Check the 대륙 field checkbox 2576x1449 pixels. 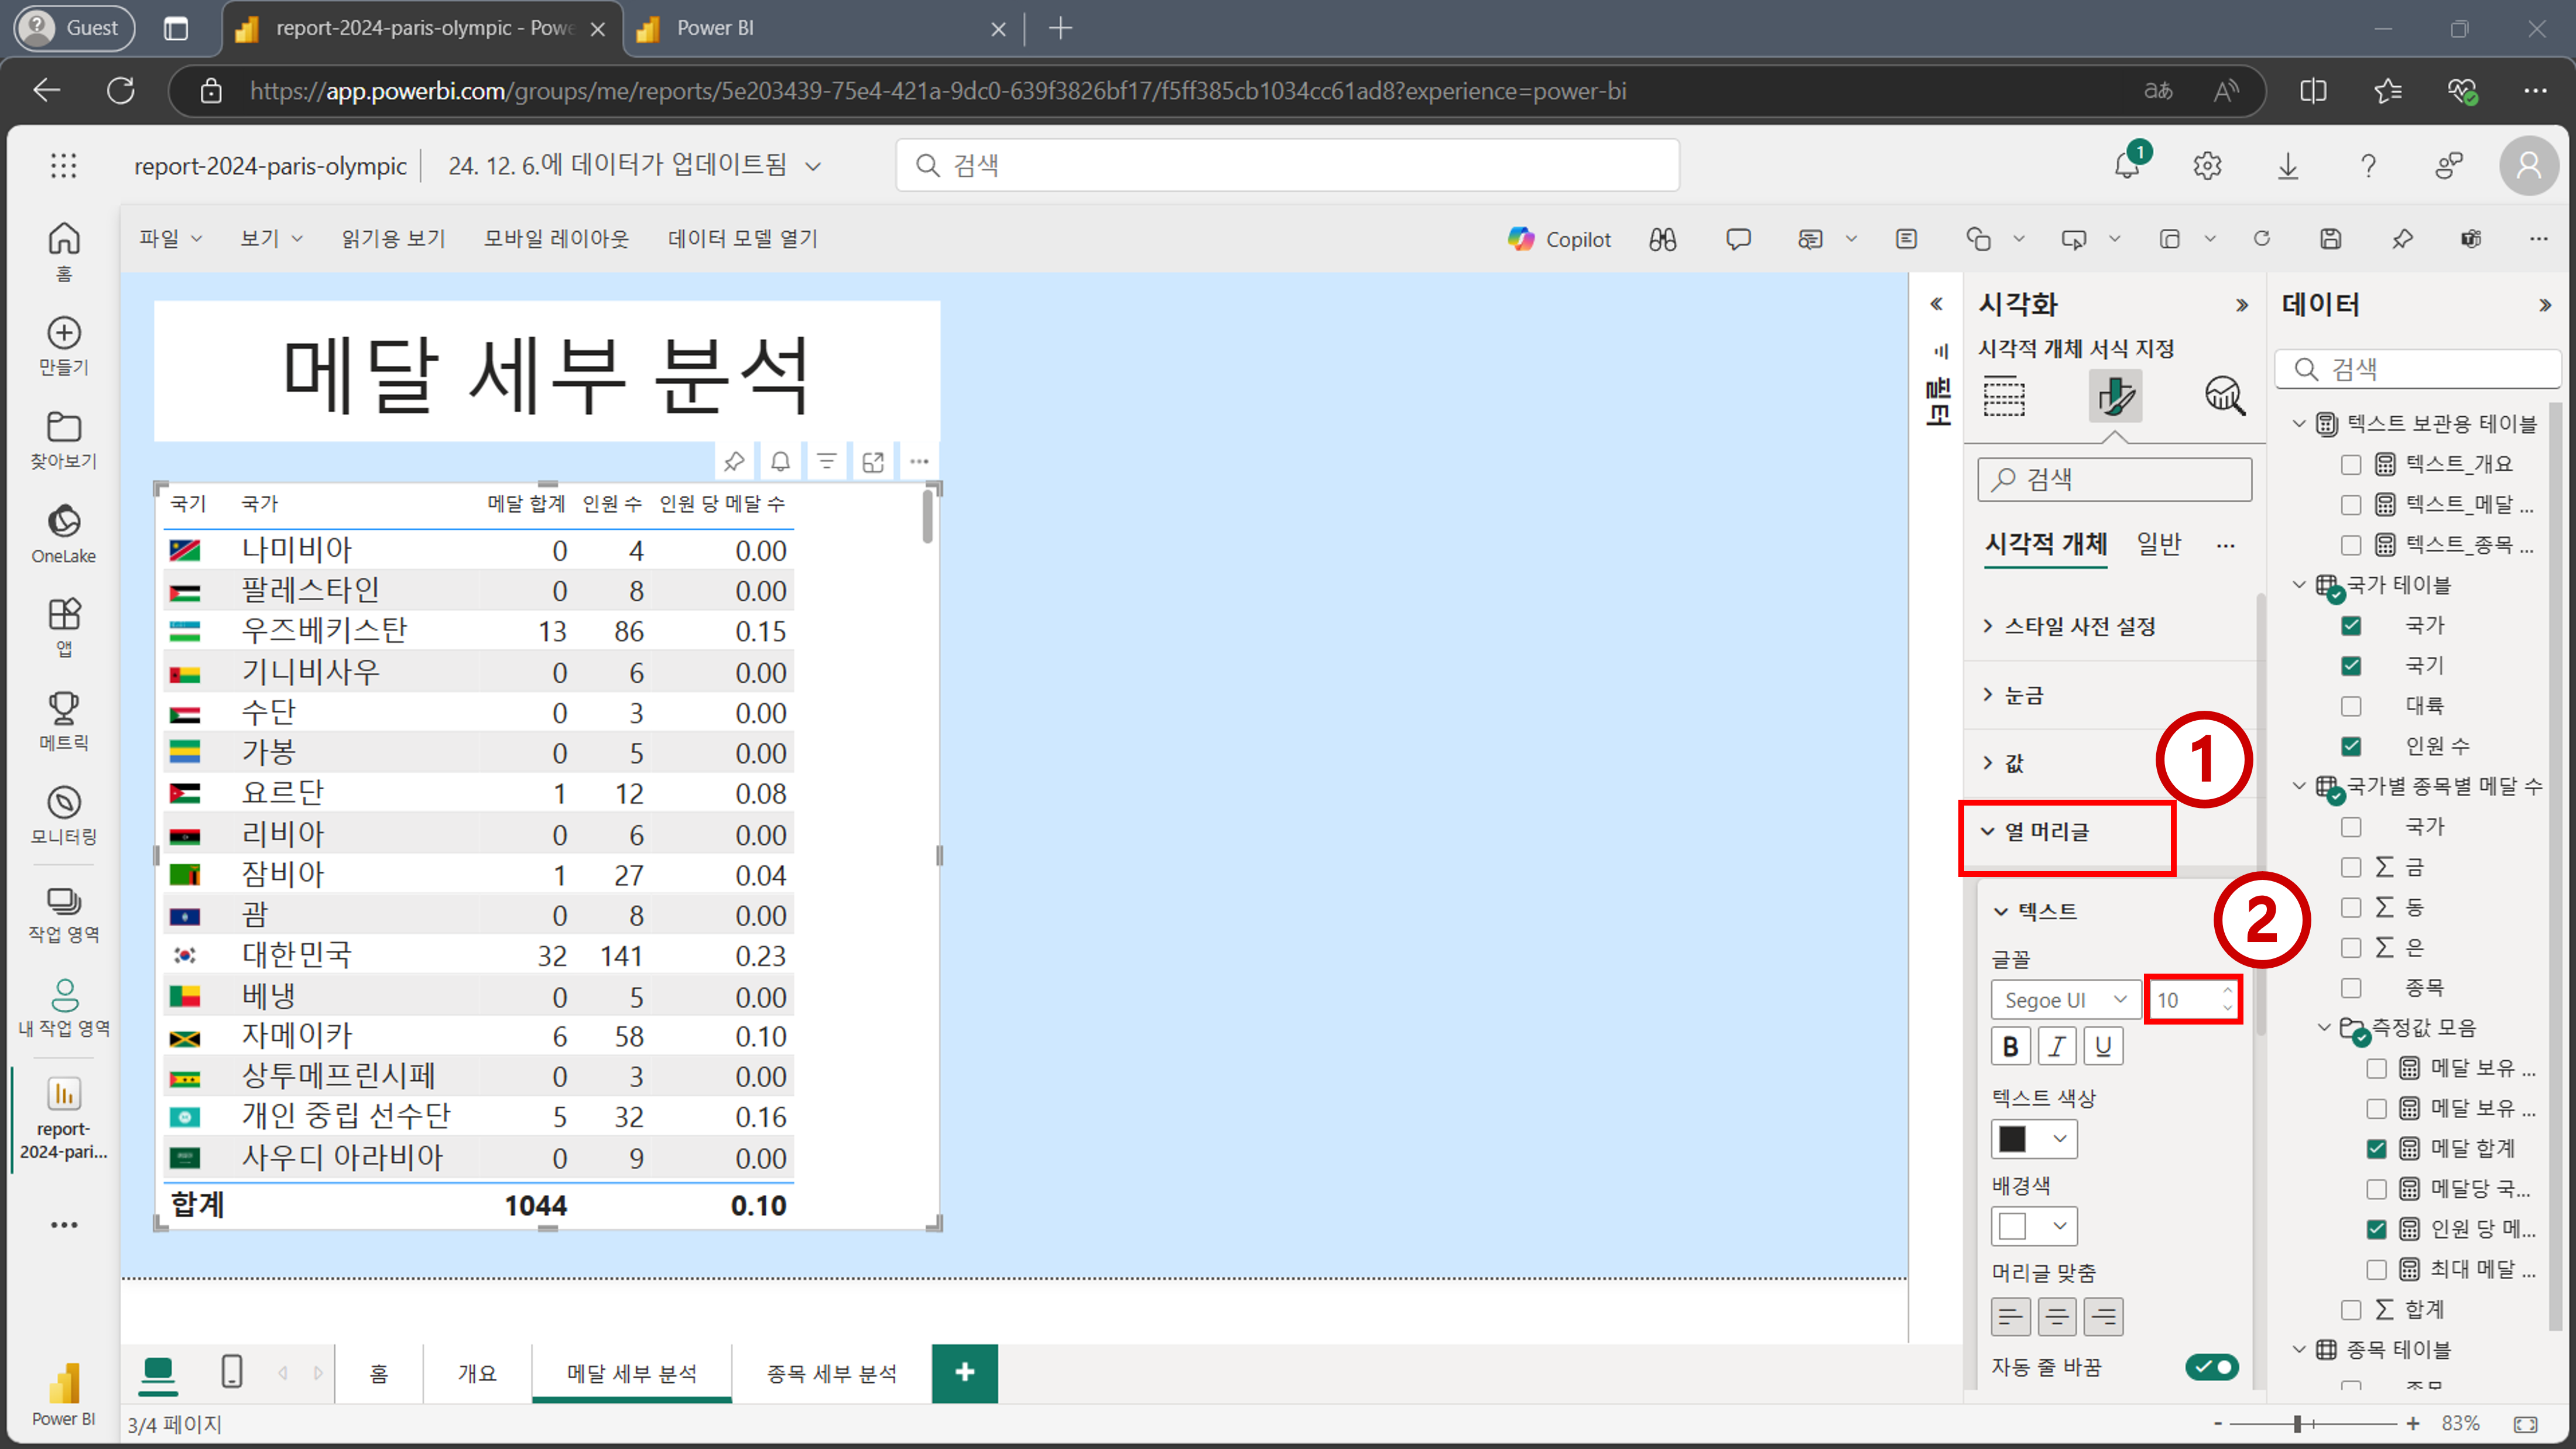pos(2351,706)
